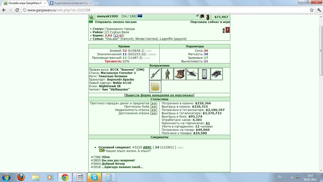Click the $71,967 money amount

click(x=221, y=17)
